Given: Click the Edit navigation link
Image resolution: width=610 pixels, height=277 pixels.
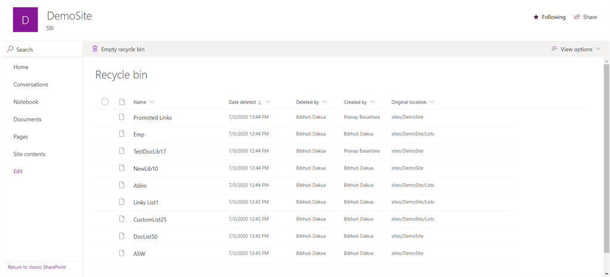Looking at the screenshot, I should [x=18, y=171].
